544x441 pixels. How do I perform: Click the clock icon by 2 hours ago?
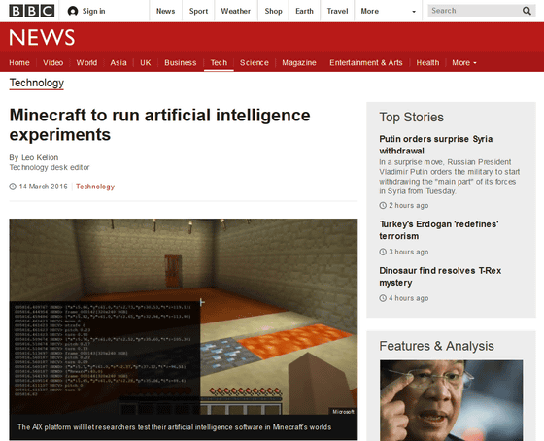coord(383,205)
